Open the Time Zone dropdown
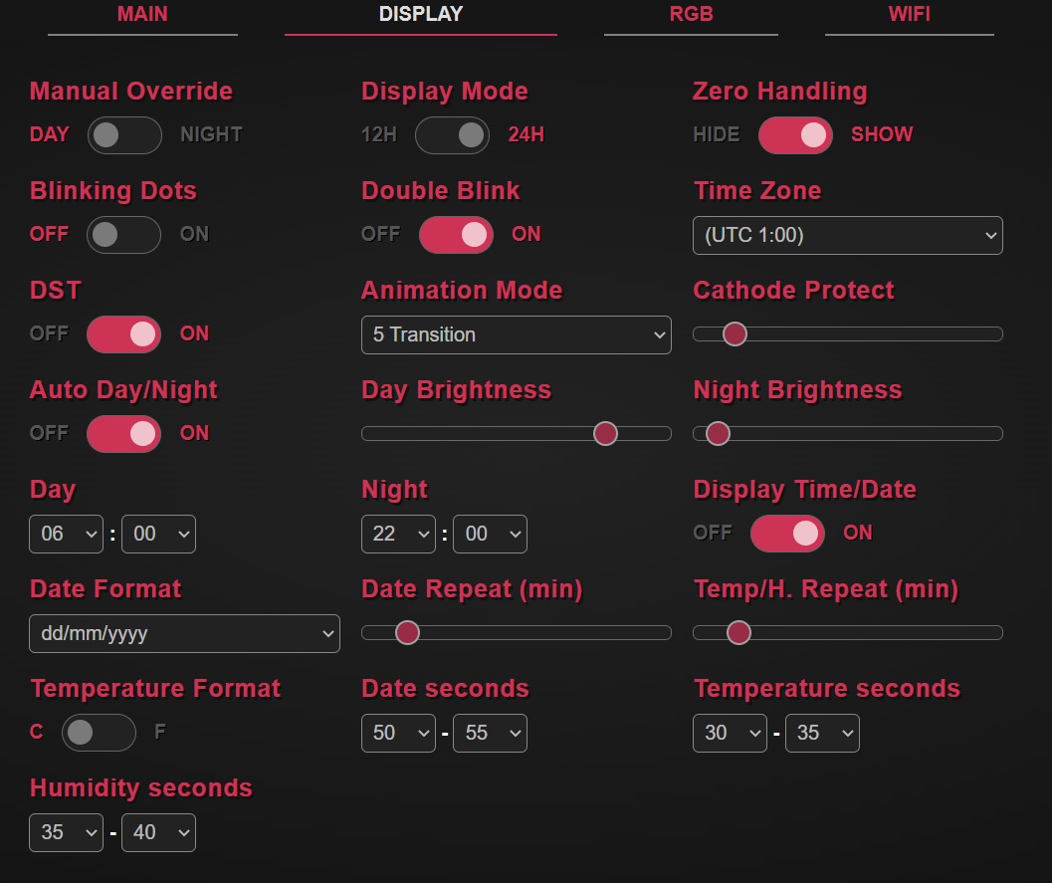1052x883 pixels. (847, 236)
